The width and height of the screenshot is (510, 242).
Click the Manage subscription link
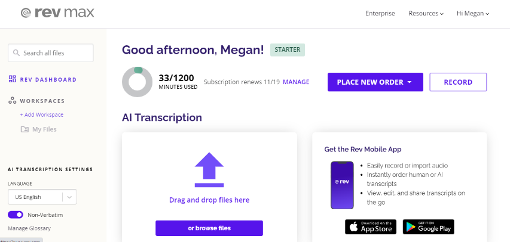point(296,82)
